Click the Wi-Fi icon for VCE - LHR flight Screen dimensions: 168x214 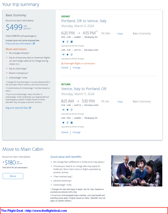click(x=63, y=110)
